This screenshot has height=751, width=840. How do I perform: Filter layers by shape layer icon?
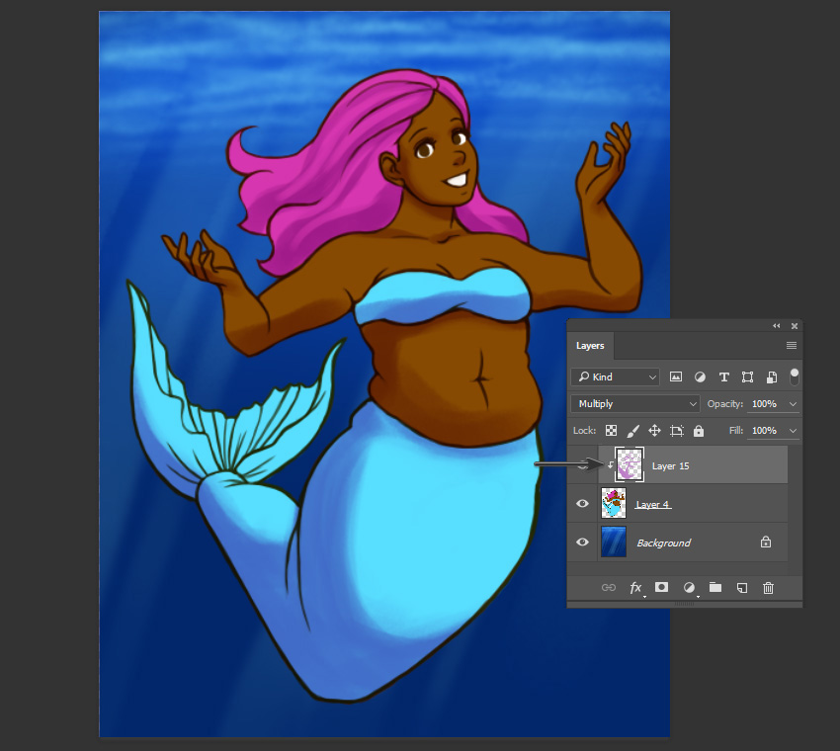pos(747,377)
